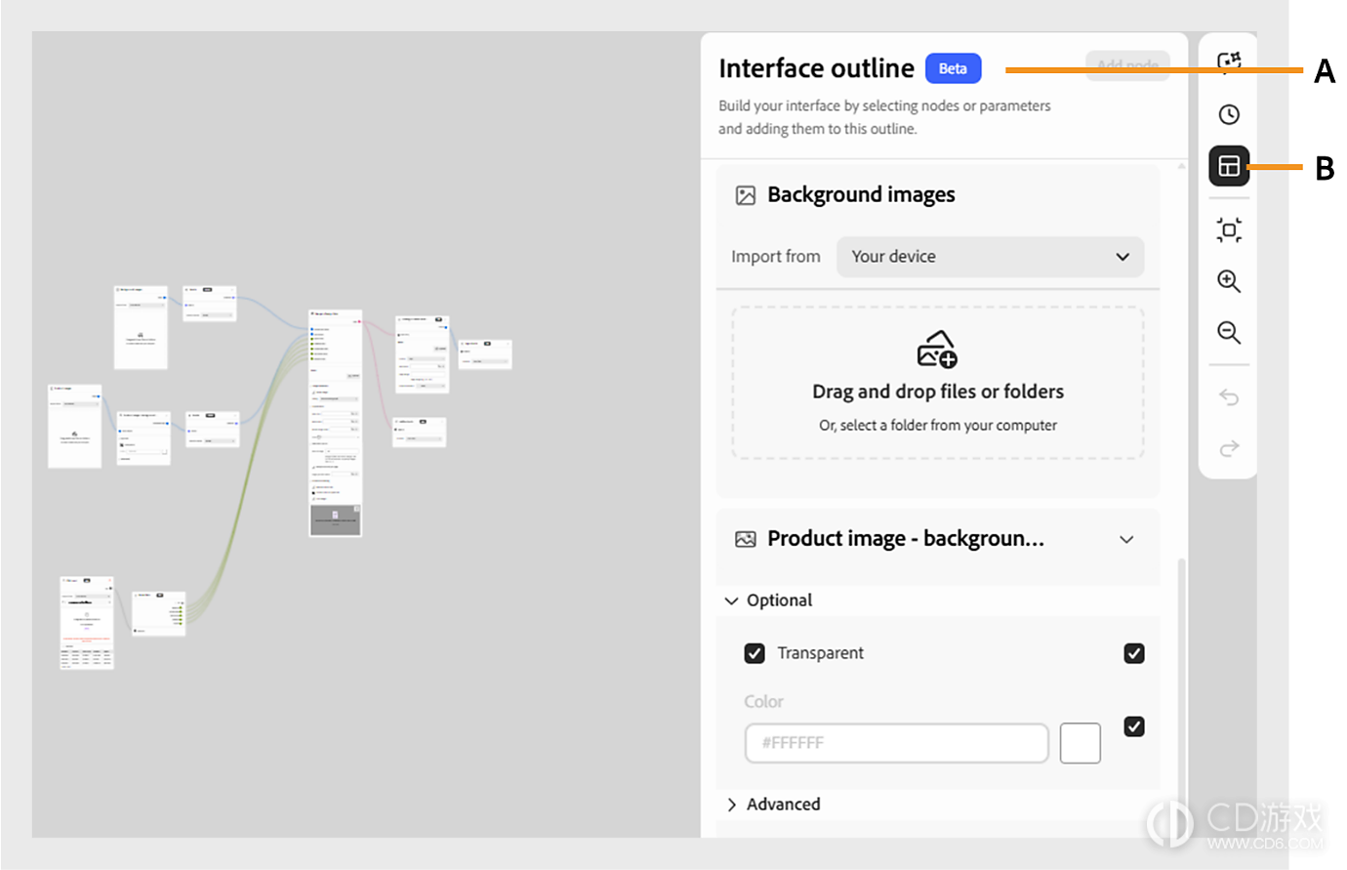Click the undo arrow icon

(x=1229, y=397)
